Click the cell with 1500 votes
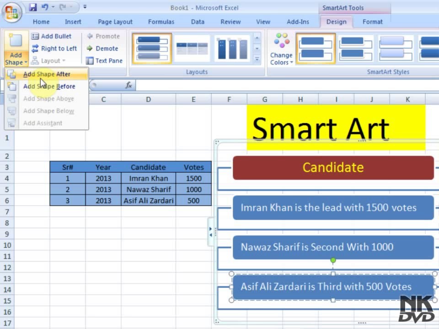 193,178
